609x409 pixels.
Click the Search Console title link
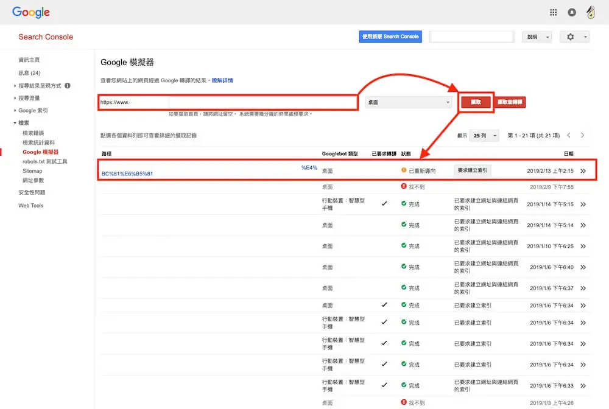(46, 37)
